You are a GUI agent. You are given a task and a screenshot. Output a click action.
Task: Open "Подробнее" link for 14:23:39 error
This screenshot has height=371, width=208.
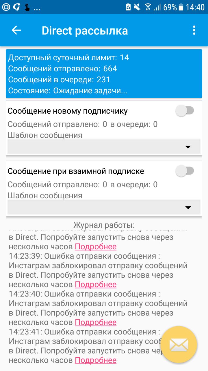coord(96,285)
